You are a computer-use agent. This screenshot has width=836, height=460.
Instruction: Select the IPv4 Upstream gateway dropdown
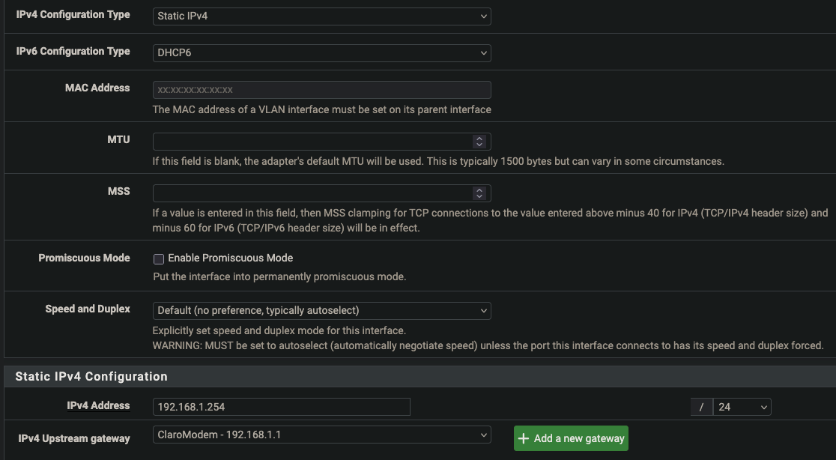321,435
